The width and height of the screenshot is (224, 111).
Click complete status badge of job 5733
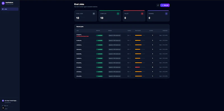(x=100, y=36)
